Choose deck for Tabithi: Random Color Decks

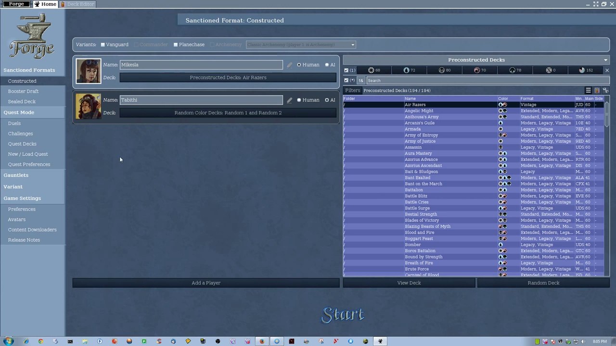click(x=228, y=113)
